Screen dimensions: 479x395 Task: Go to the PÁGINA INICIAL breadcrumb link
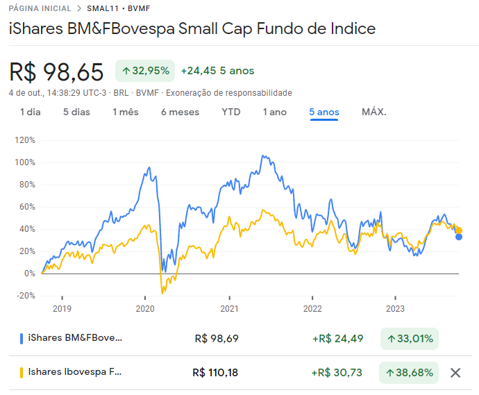coord(40,8)
